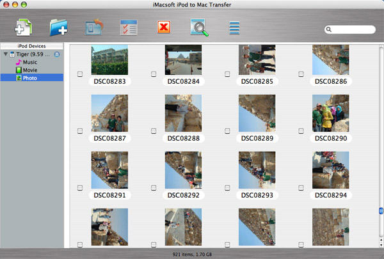Select the DSC08288 thumbnail
384x259 pixels.
point(184,113)
